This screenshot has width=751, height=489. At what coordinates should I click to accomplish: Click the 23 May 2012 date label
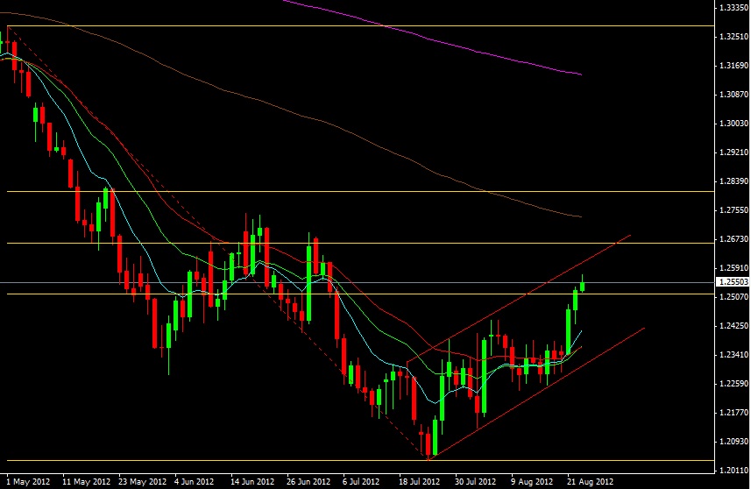point(142,481)
